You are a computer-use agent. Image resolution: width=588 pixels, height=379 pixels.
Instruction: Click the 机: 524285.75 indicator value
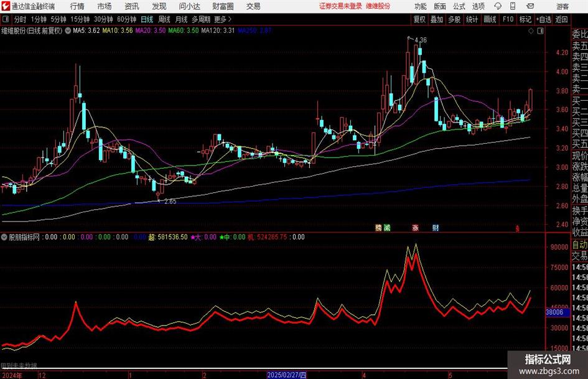coord(268,237)
